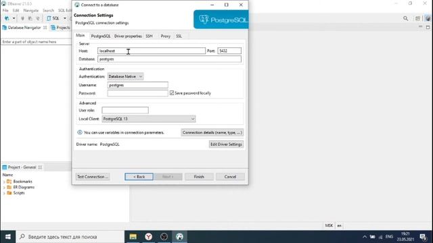
Task: Open the File menu in DBeaver
Action: [x=5, y=11]
